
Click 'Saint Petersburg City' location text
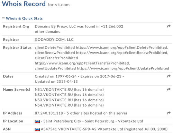(x=62, y=121)
